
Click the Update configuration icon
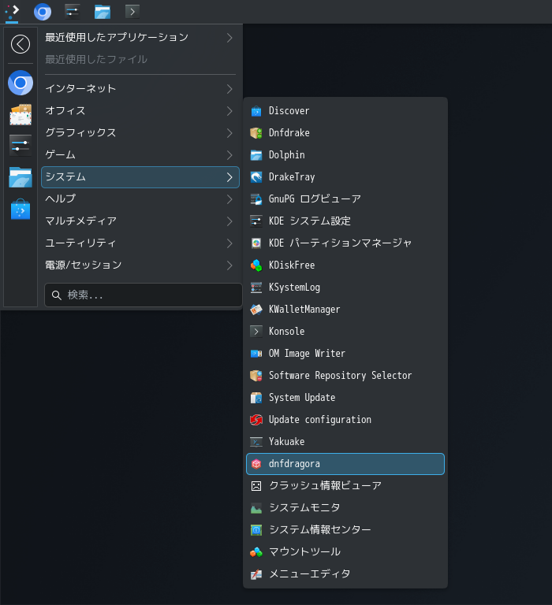[256, 420]
